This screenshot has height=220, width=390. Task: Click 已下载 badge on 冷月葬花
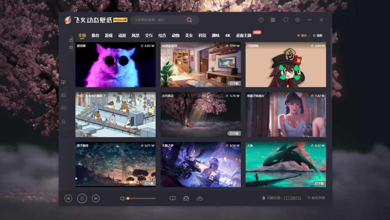click(x=234, y=133)
